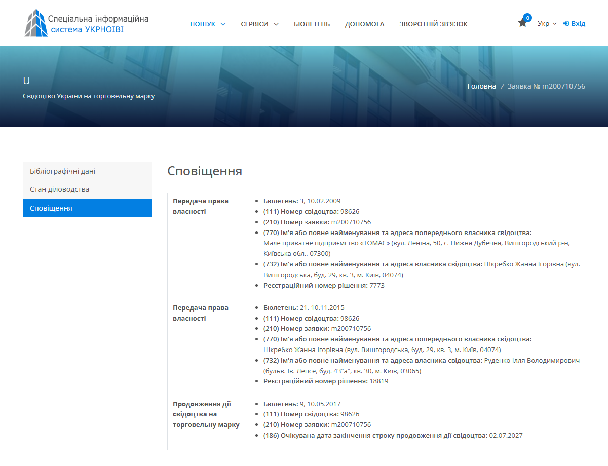The height and width of the screenshot is (466, 608).
Task: Expand the ПОШУК dropdown menu
Action: (x=208, y=24)
